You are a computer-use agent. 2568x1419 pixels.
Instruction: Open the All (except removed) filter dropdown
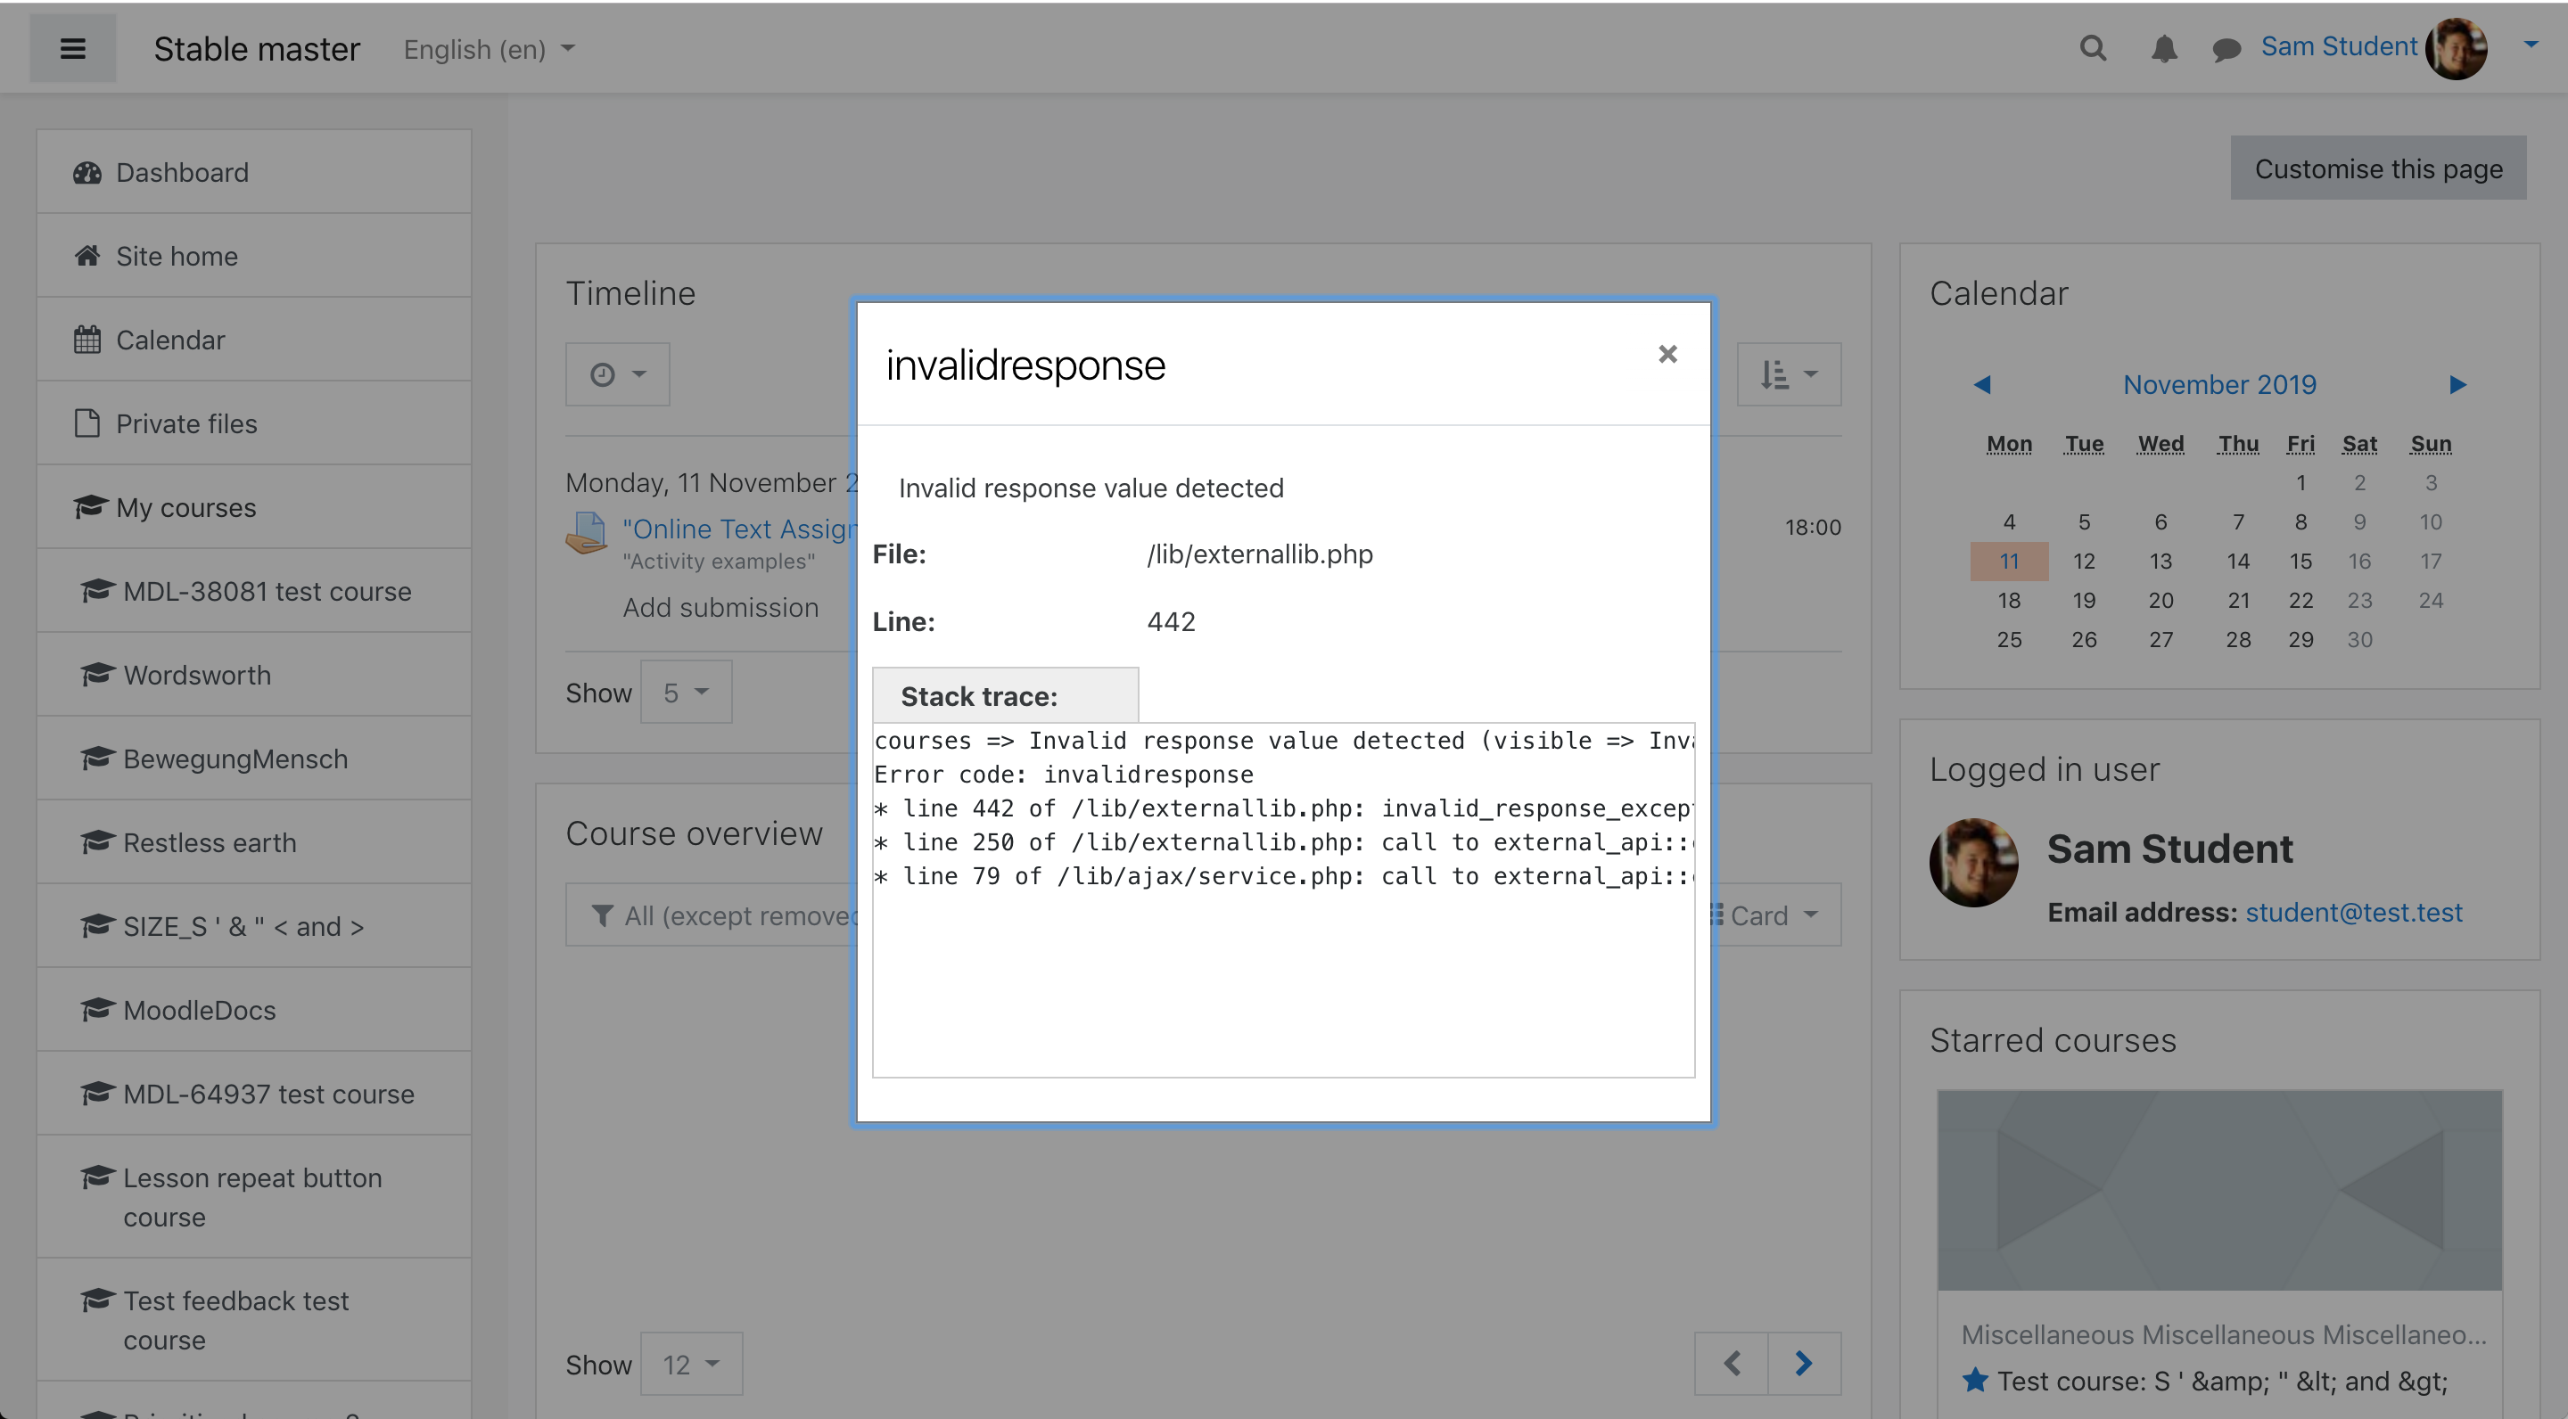point(712,914)
